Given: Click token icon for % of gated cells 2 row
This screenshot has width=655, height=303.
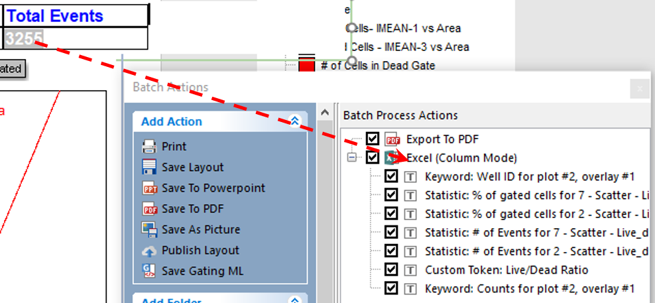Looking at the screenshot, I should point(410,214).
